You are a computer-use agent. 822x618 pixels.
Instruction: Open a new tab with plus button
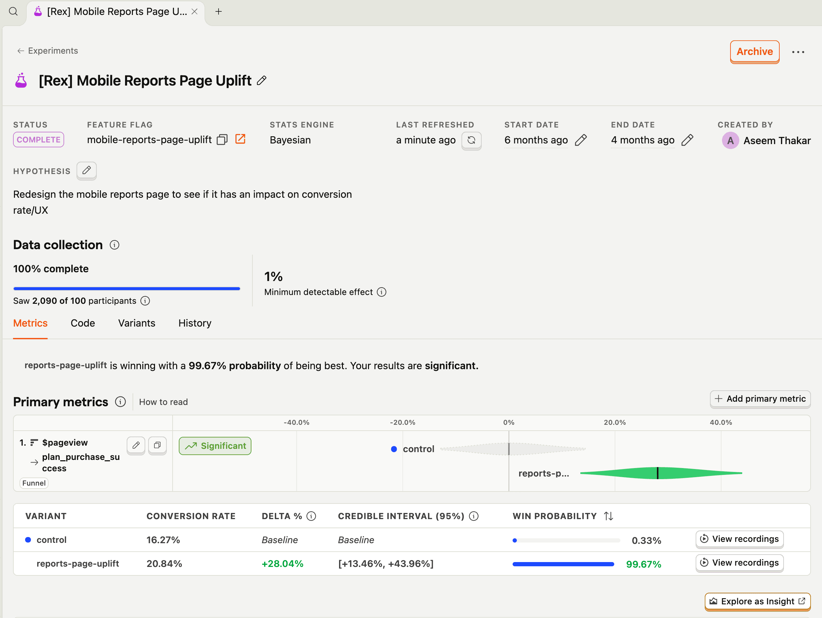point(219,11)
